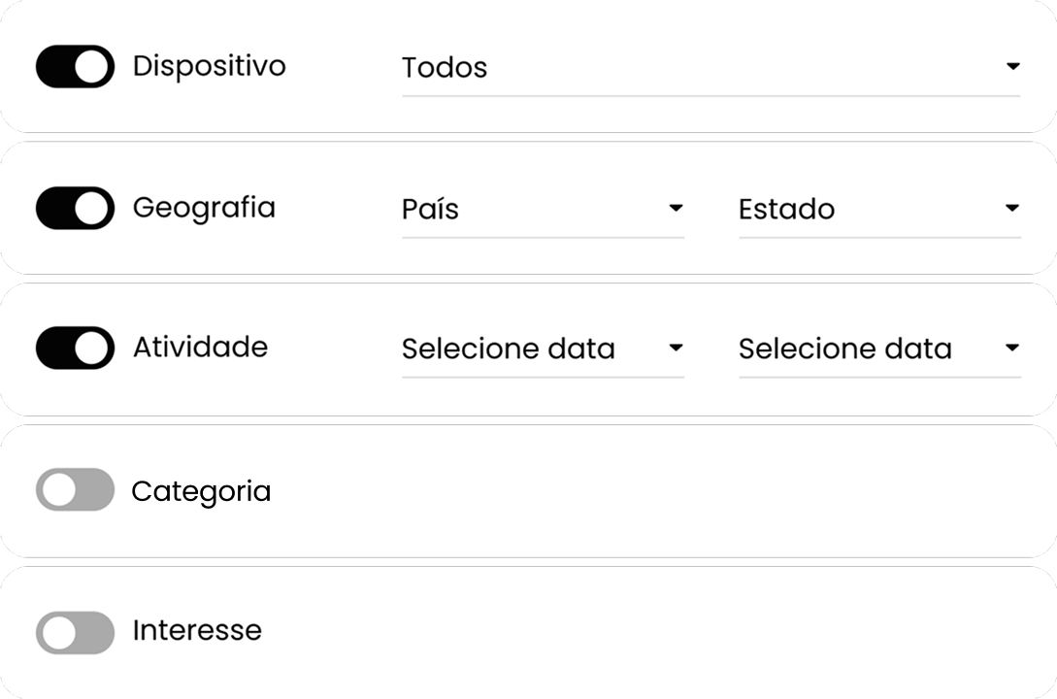Click the País dropdown arrow icon

tap(677, 206)
